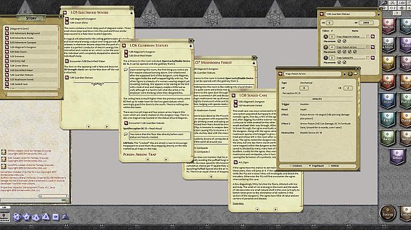Pick up the d4 die

tap(65, 216)
